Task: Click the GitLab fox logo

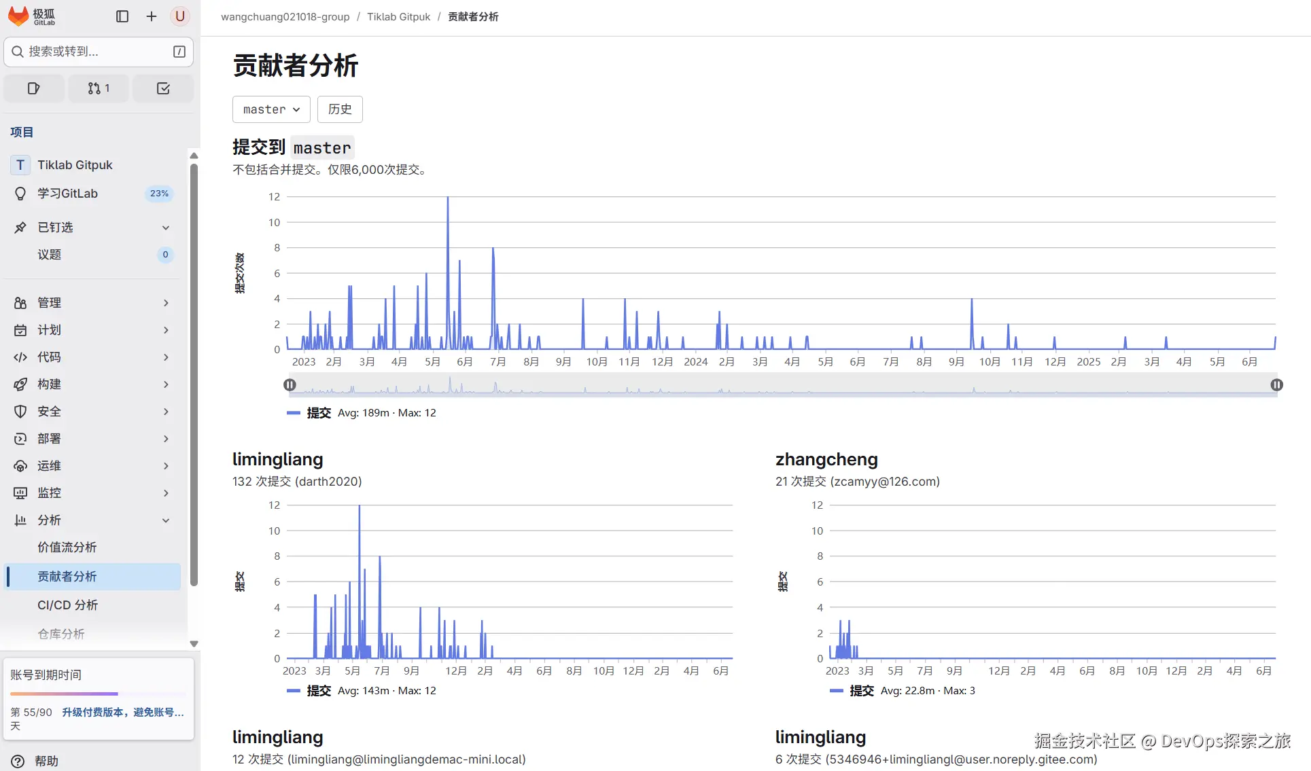Action: tap(19, 16)
